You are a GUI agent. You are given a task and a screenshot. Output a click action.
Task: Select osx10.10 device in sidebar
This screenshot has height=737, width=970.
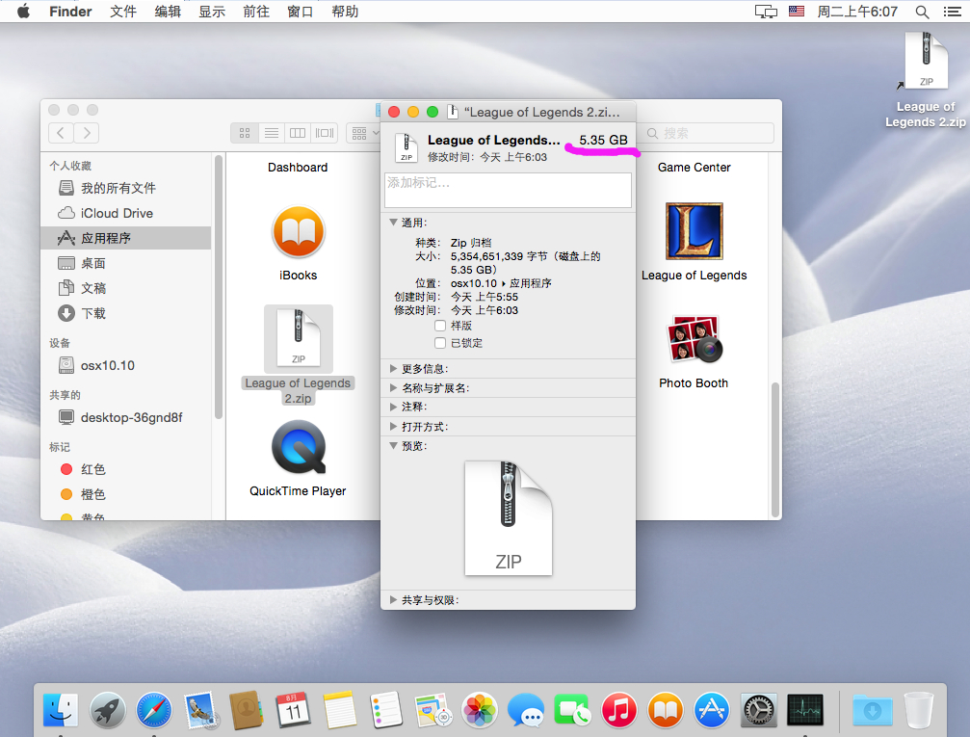click(125, 365)
